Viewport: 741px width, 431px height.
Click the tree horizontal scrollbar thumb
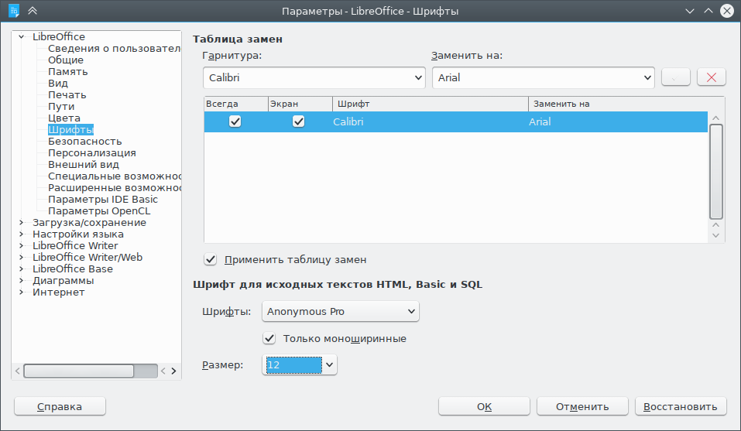point(79,371)
